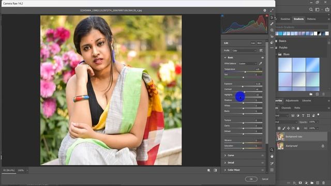Toggle shadow clipping warning in histogram
This screenshot has width=331, height=186.
click(222, 16)
